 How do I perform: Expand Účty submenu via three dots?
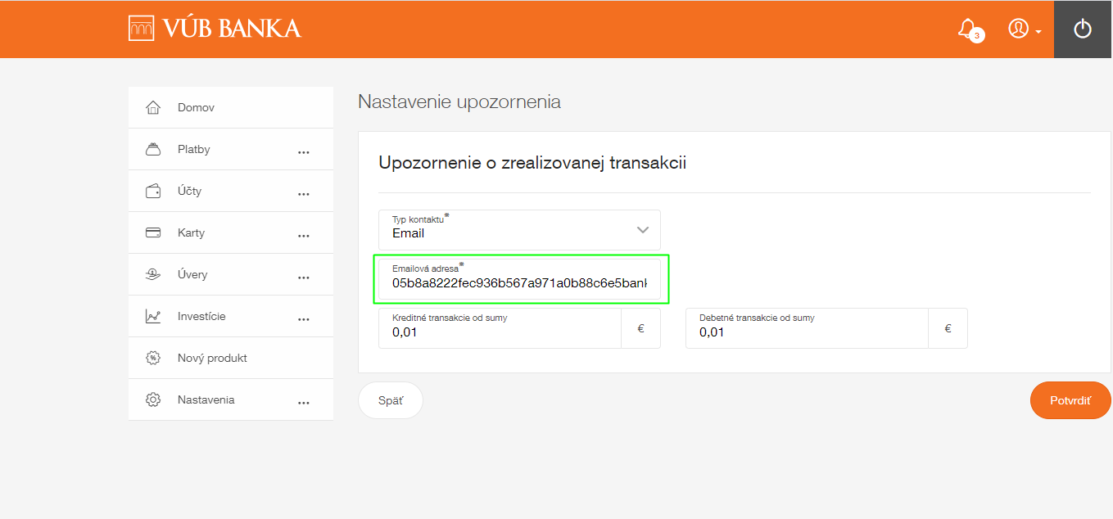click(304, 194)
